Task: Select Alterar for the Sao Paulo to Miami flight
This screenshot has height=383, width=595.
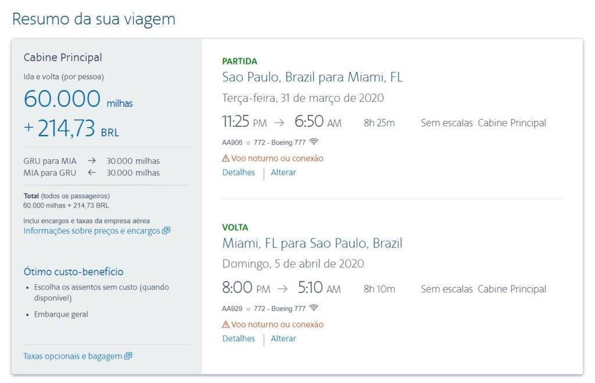Action: [x=283, y=173]
